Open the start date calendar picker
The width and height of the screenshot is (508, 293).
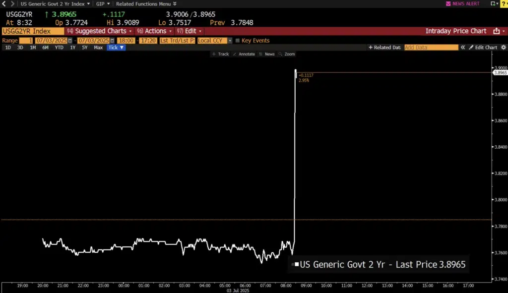69,41
